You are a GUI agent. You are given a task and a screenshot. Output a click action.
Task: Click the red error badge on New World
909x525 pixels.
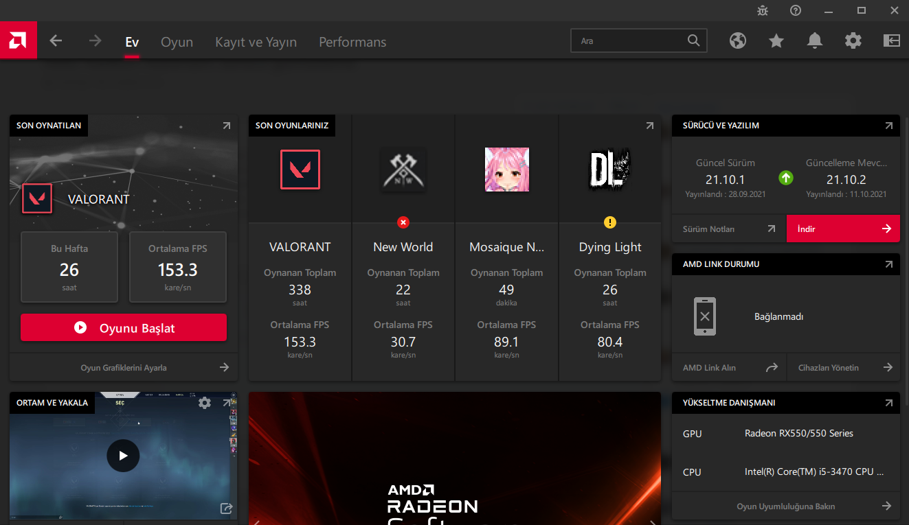coord(403,222)
